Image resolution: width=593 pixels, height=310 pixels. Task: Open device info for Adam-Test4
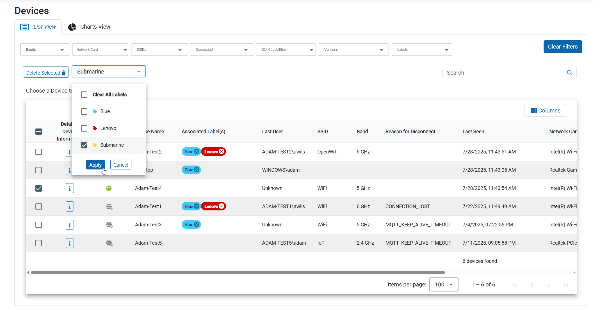[70, 188]
